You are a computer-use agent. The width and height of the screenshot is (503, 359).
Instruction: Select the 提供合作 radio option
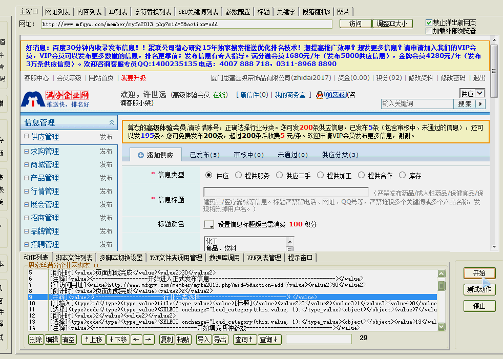point(361,175)
